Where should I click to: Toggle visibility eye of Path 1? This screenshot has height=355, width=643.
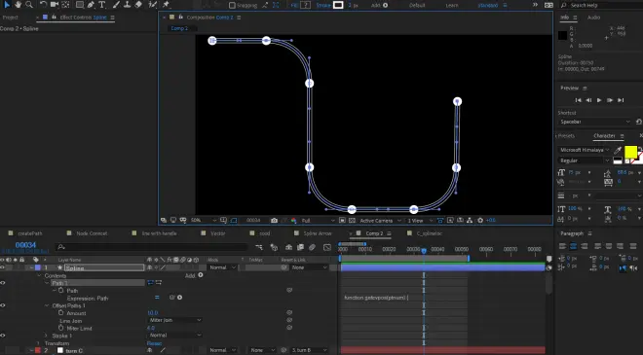pyautogui.click(x=3, y=283)
